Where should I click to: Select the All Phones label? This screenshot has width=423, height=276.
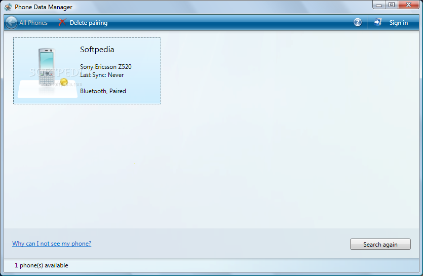pyautogui.click(x=33, y=23)
